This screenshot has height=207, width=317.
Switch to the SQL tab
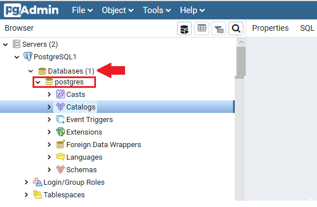307,28
